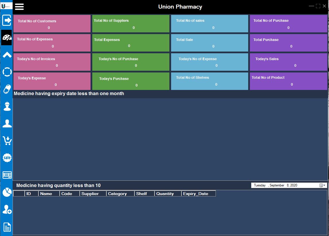Open the medicine pill icon
Screen dimensions: 329x236
pos(7,89)
